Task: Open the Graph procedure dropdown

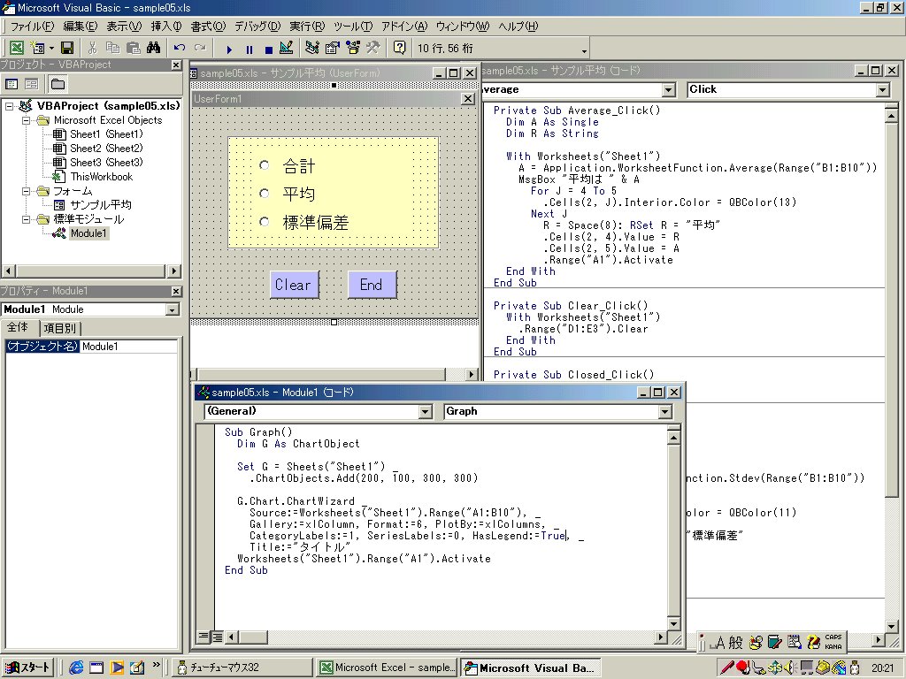Action: [664, 411]
